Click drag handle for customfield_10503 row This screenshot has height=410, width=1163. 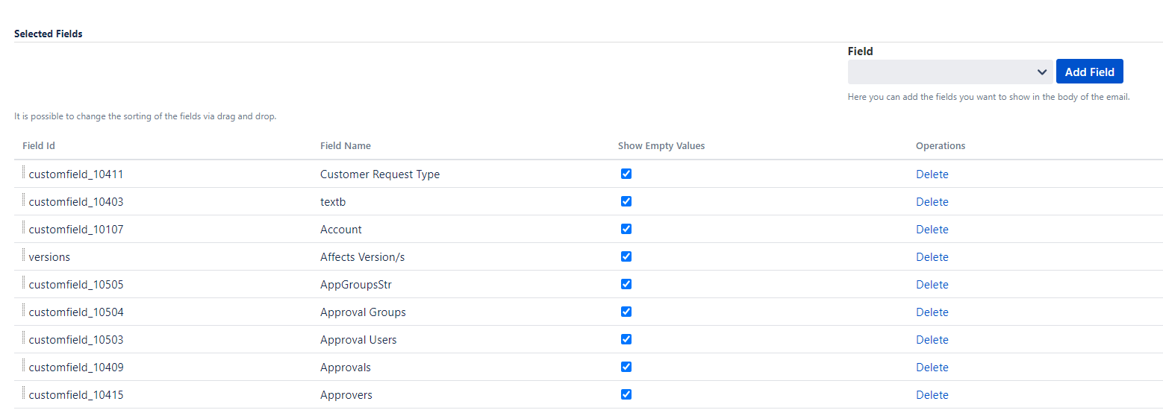[x=24, y=338]
